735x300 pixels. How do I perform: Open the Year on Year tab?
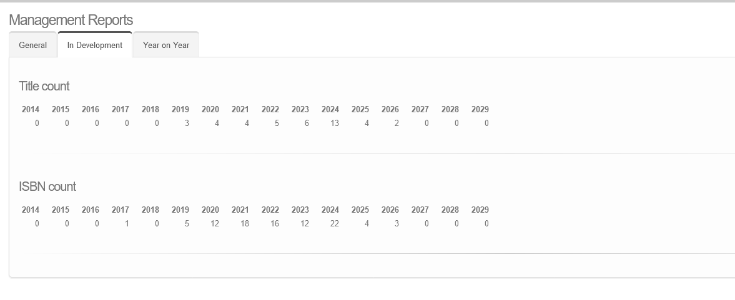pyautogui.click(x=166, y=45)
